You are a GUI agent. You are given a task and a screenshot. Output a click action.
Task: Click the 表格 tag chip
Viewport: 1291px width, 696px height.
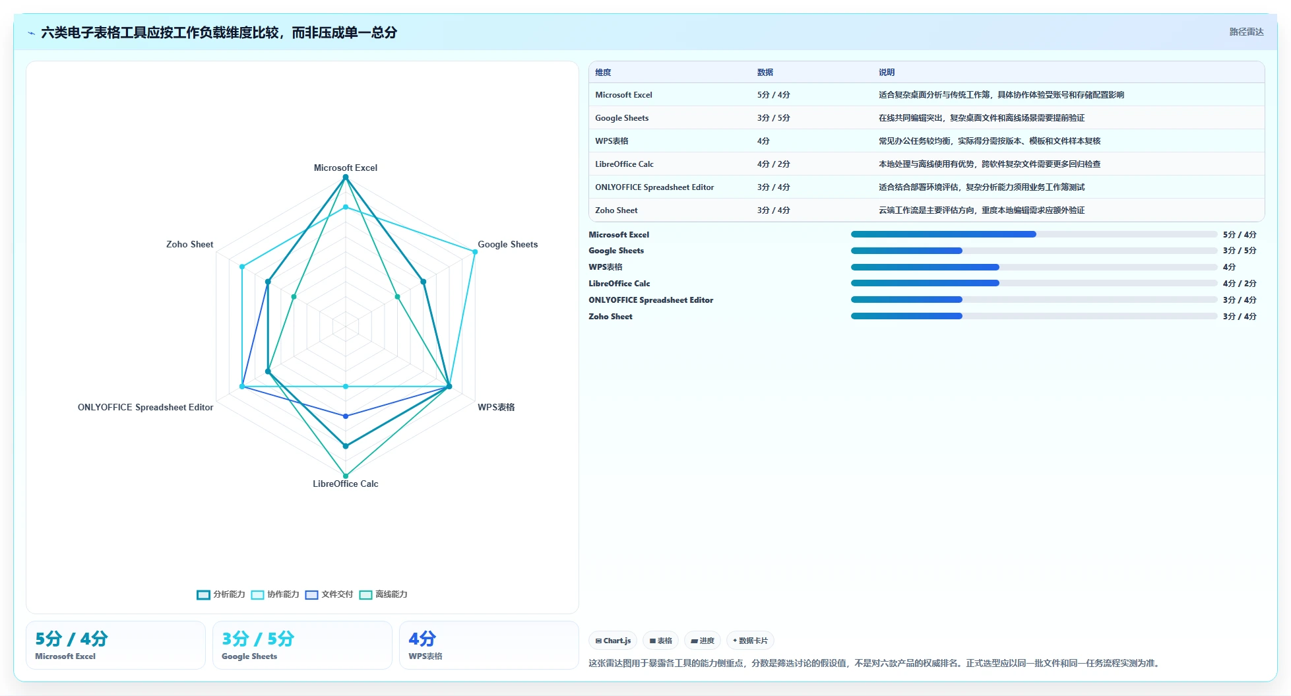click(660, 641)
